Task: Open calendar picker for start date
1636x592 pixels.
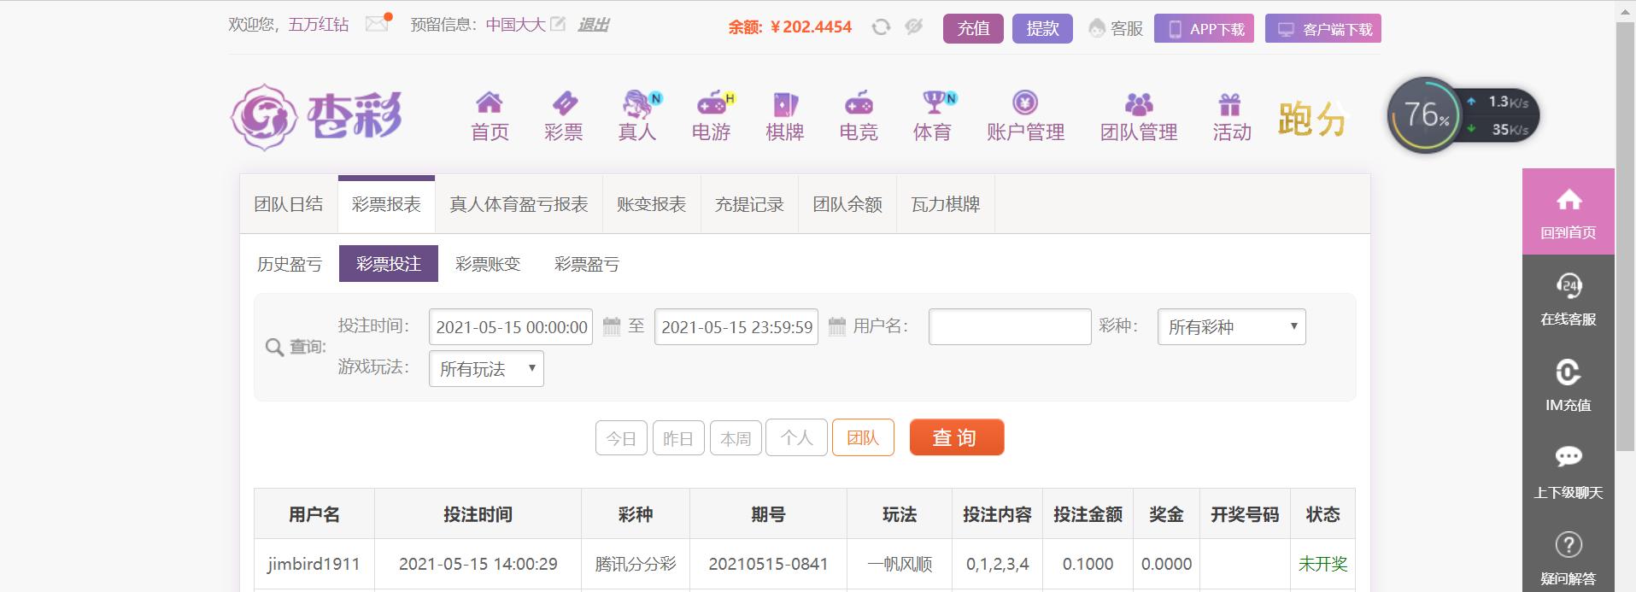Action: [x=612, y=326]
